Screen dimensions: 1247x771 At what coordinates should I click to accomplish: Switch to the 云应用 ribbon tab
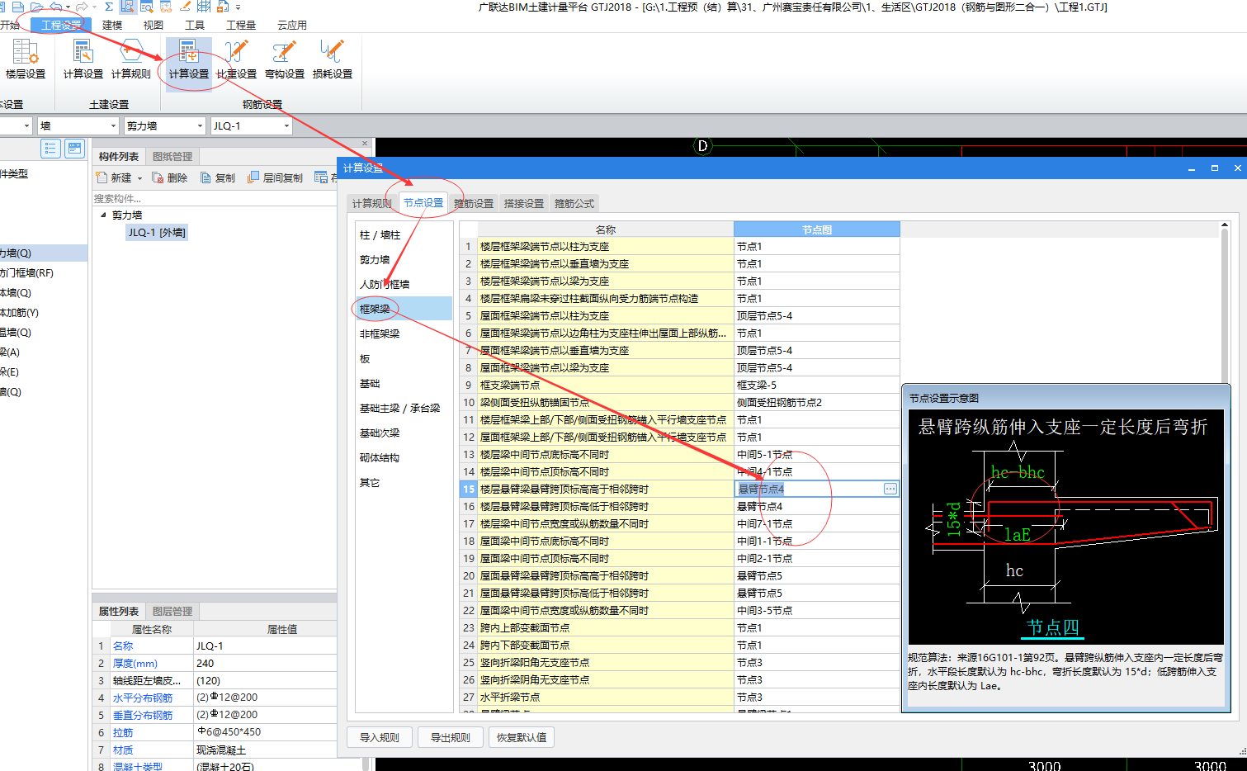[292, 25]
